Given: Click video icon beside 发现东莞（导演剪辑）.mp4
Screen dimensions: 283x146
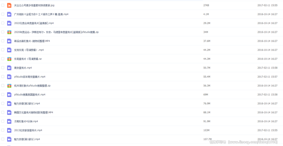Looking at the screenshot, I should (9, 50).
